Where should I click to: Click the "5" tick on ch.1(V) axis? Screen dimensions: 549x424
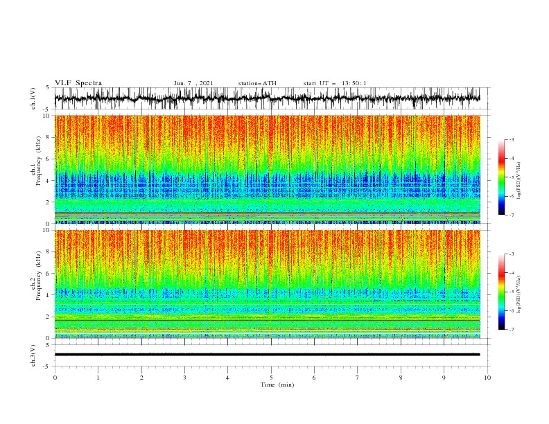pos(48,88)
